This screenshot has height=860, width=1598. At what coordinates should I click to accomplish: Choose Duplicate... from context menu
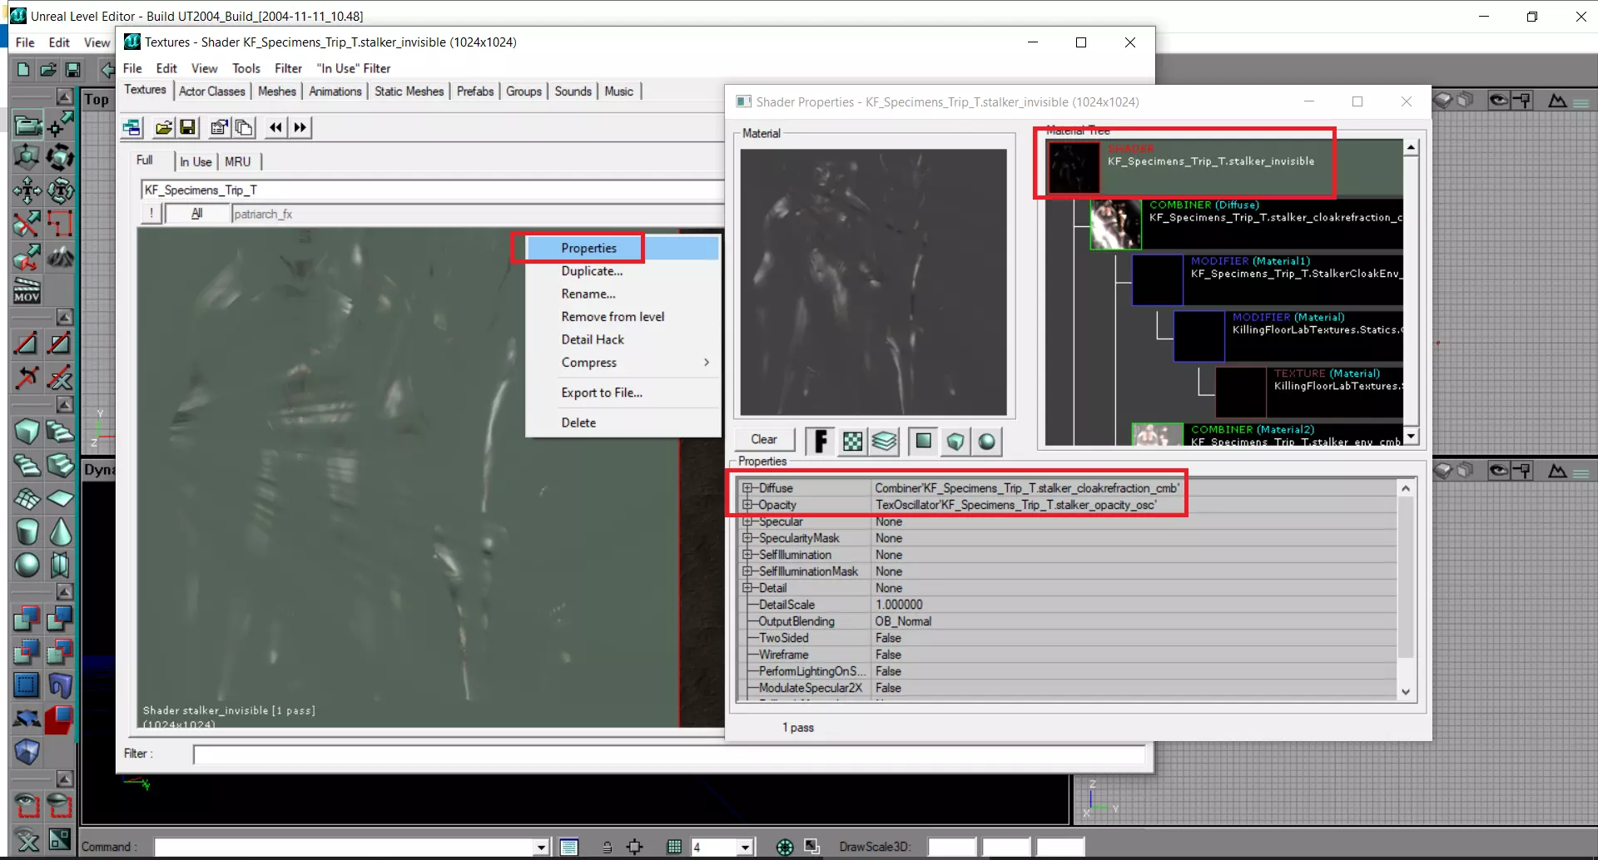point(592,271)
